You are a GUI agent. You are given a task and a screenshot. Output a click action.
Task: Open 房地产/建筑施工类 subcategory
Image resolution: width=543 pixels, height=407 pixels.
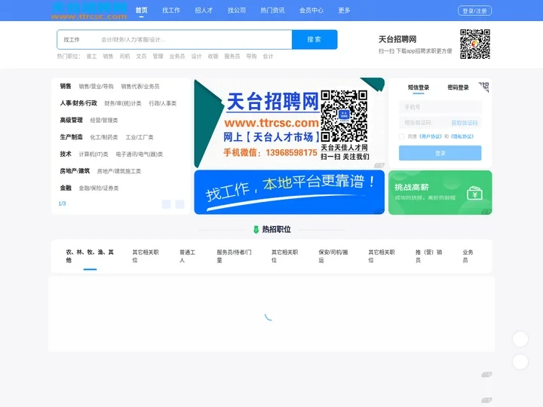coord(119,171)
